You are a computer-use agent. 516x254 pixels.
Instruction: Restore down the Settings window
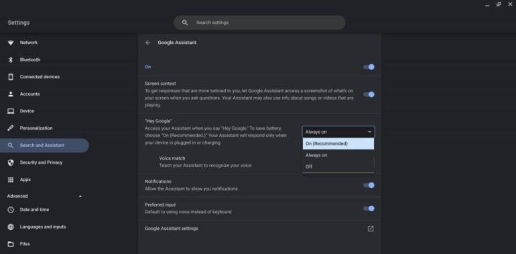tap(499, 4)
